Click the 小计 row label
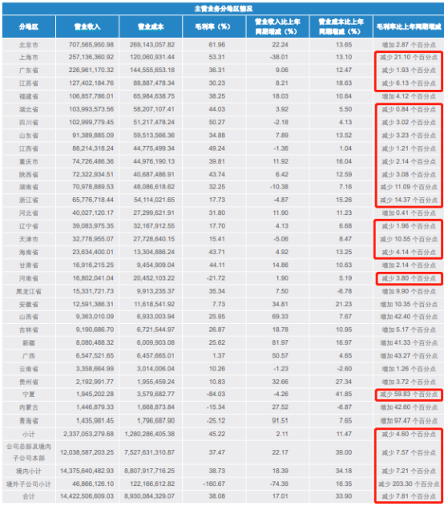The width and height of the screenshot is (444, 506). point(29,435)
